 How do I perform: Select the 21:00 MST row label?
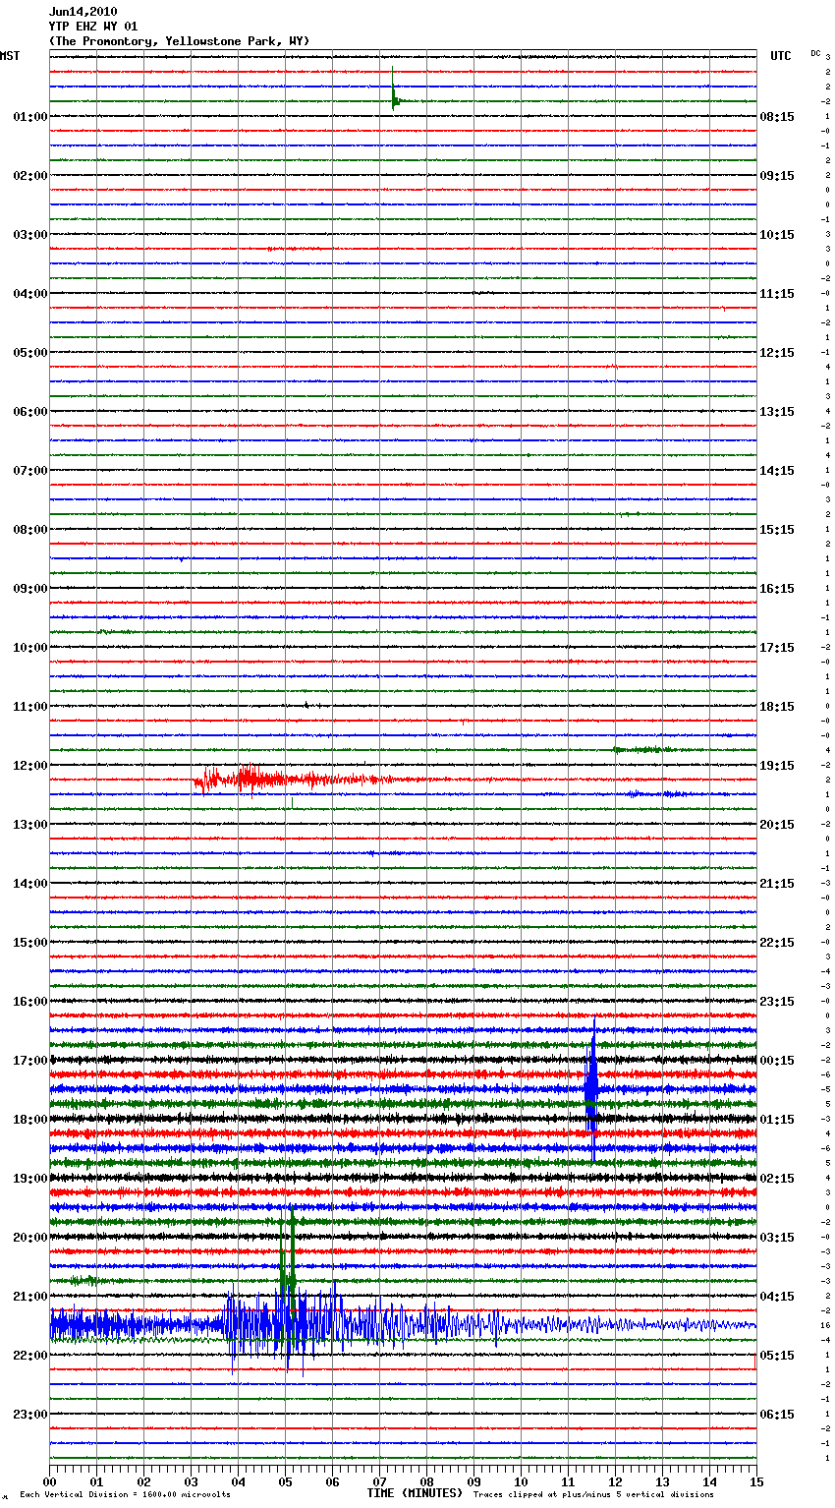click(x=29, y=1297)
